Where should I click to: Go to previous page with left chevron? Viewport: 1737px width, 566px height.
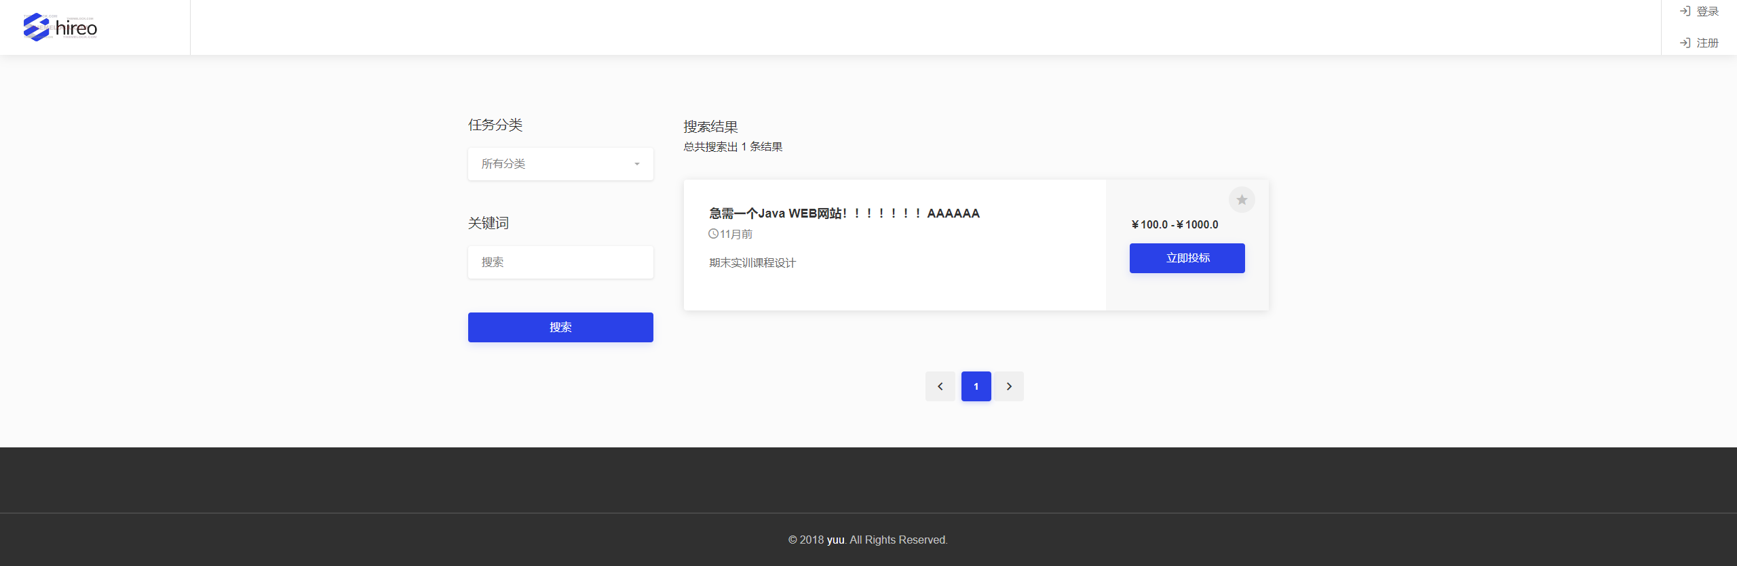[940, 386]
